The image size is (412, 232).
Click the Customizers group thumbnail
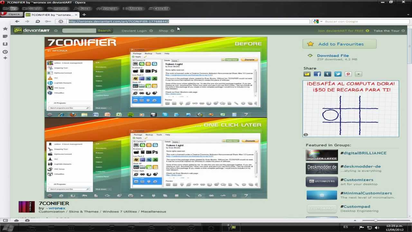322,182
